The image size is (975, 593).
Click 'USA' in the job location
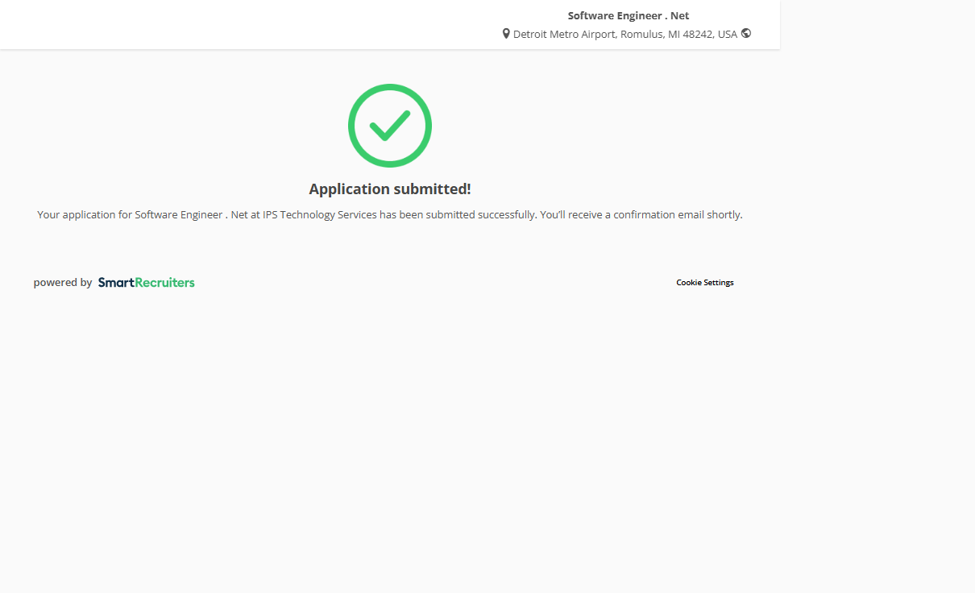[x=728, y=35]
